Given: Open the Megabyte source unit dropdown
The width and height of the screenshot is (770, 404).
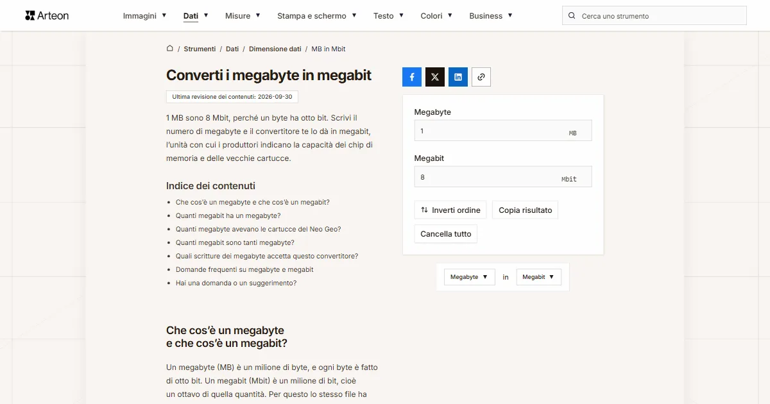Looking at the screenshot, I should click(470, 277).
